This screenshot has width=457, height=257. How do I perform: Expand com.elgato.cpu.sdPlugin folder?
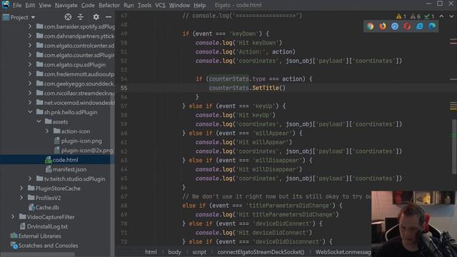(30, 64)
